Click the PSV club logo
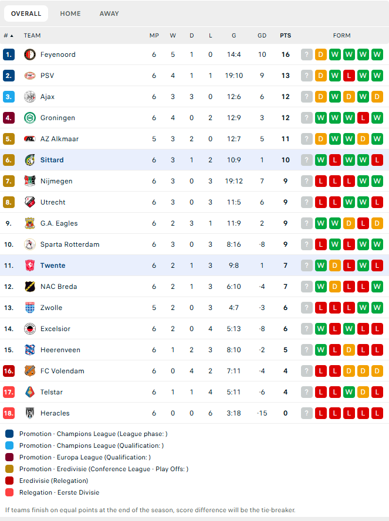The width and height of the screenshot is (389, 521). coord(30,76)
